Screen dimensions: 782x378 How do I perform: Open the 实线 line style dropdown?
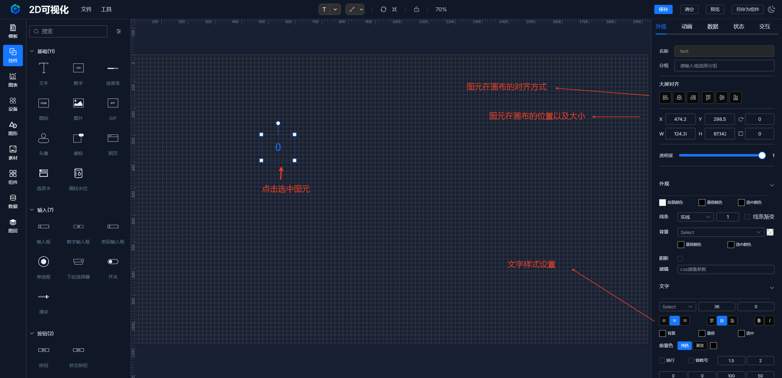[695, 217]
